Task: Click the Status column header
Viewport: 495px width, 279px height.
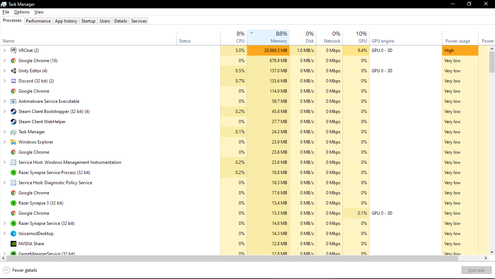Action: tap(198, 37)
